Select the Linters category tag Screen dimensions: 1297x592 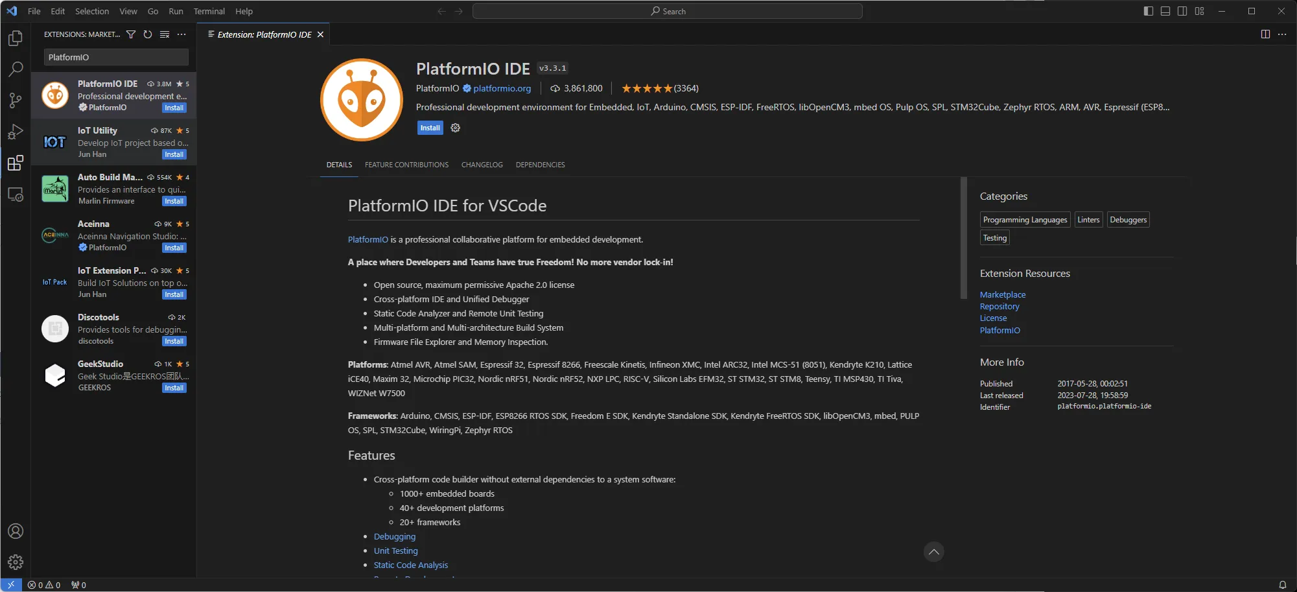pos(1088,220)
